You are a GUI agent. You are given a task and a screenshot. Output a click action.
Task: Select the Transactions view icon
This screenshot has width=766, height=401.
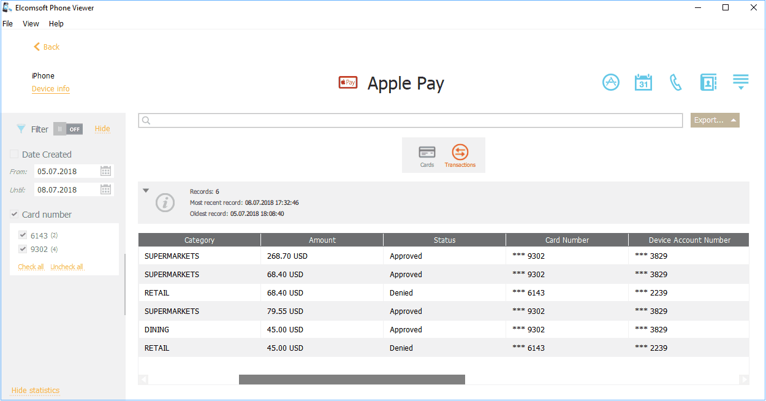coord(460,156)
